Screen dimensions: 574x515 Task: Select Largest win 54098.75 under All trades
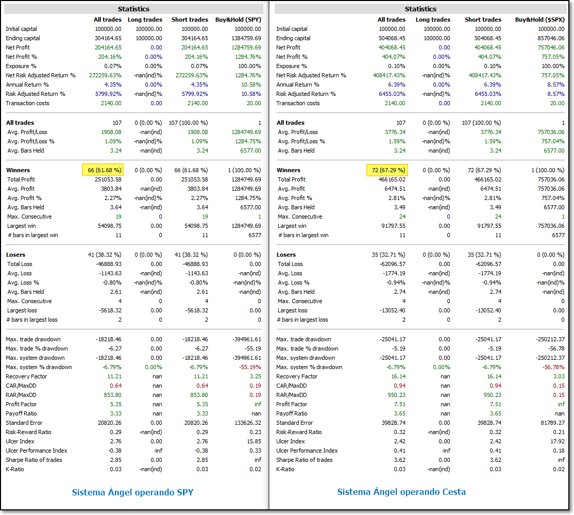tap(109, 226)
